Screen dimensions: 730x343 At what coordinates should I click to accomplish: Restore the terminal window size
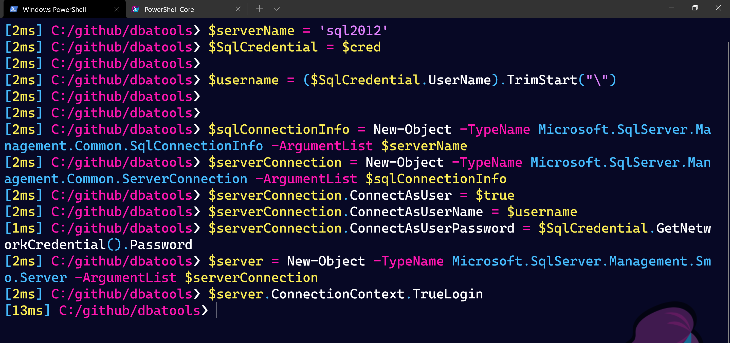tap(695, 8)
